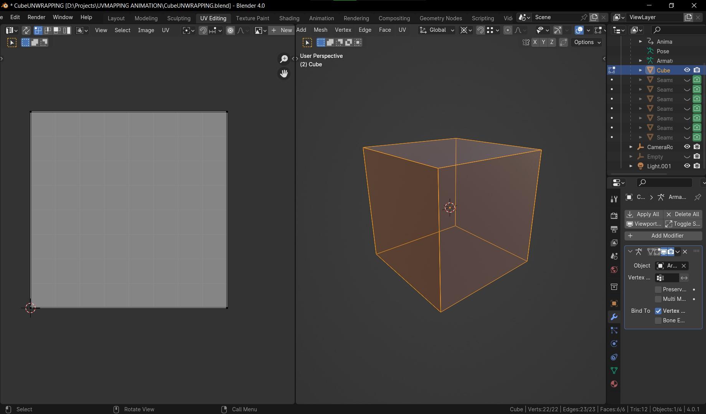
Task: Open the Object Data properties tab
Action: tap(614, 370)
